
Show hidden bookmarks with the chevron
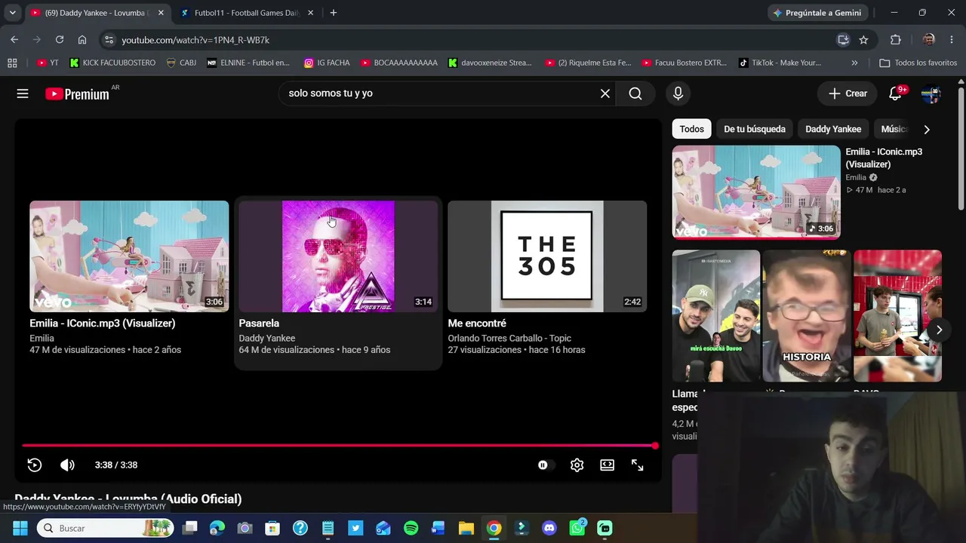point(854,63)
